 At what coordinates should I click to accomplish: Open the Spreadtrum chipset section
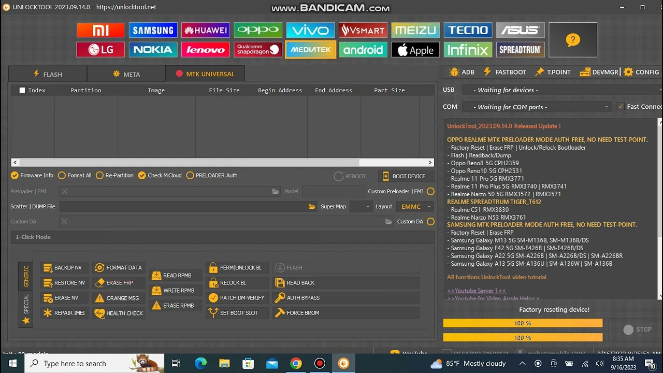point(521,50)
